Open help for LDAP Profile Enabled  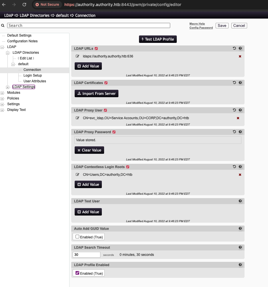click(240, 265)
